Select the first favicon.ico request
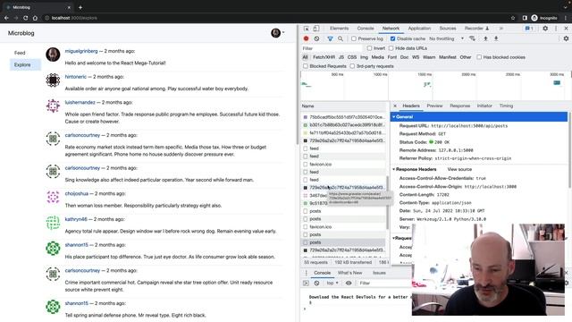 click(344, 165)
